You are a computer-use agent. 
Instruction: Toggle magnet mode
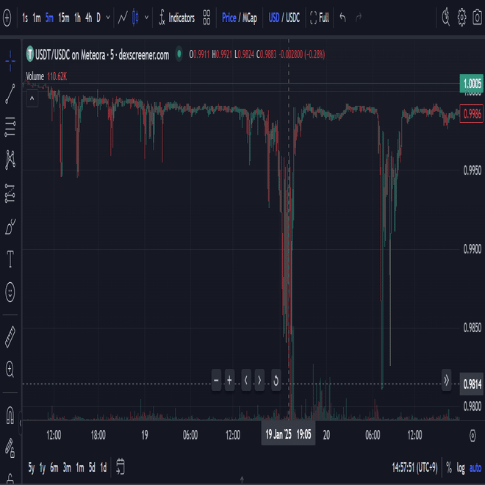[x=10, y=414]
